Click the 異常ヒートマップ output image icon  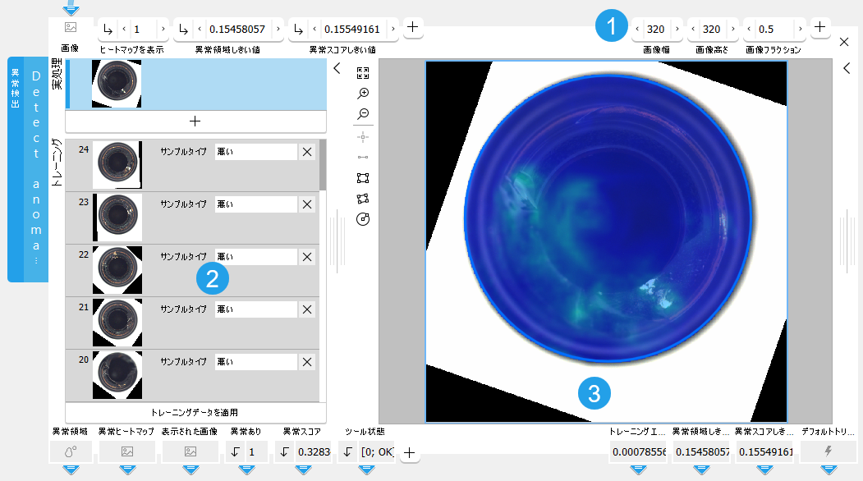tap(126, 451)
